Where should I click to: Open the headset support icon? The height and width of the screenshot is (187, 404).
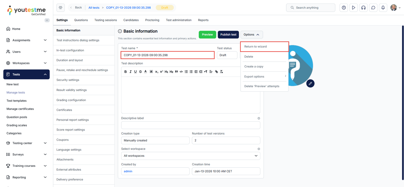coord(363,8)
